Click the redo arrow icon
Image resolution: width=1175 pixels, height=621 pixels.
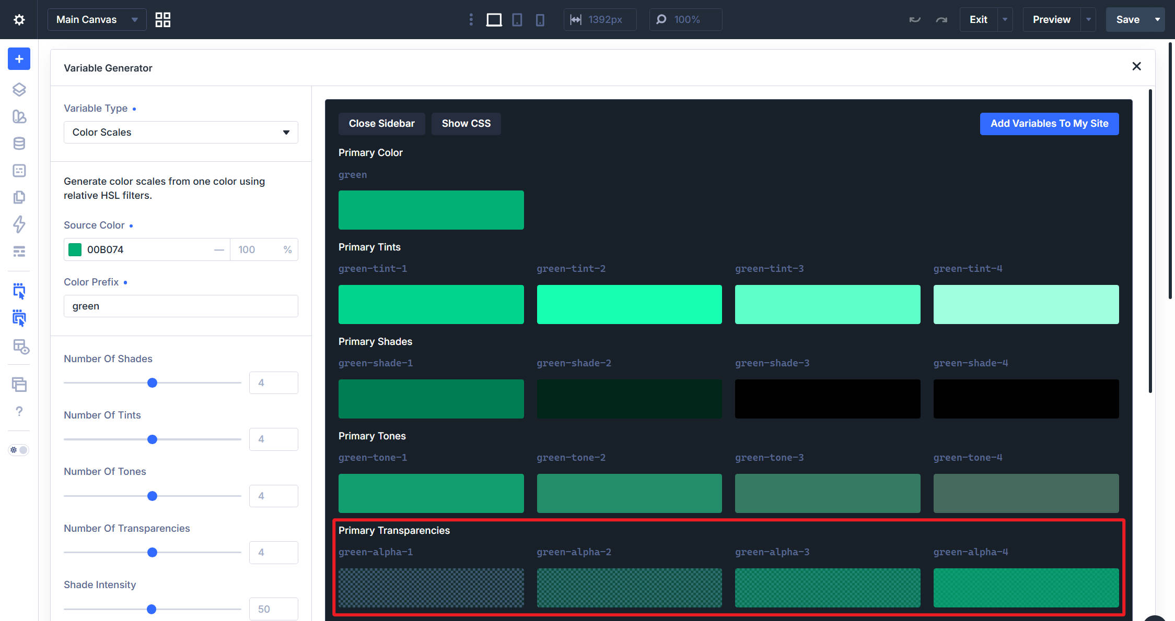click(941, 20)
